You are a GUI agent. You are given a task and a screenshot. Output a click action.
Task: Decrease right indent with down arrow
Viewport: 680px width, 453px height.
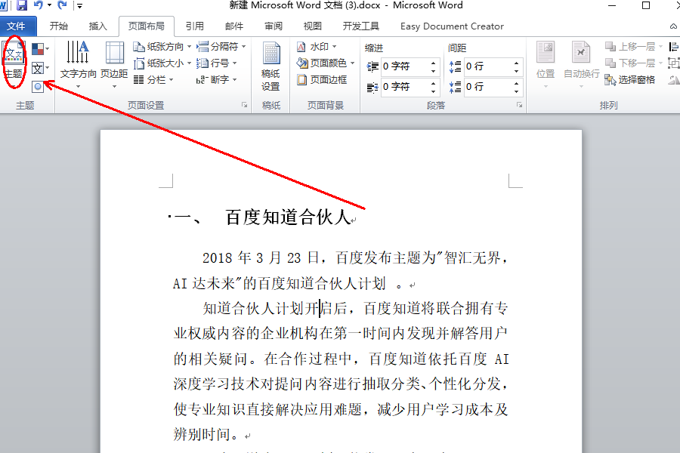click(x=433, y=91)
